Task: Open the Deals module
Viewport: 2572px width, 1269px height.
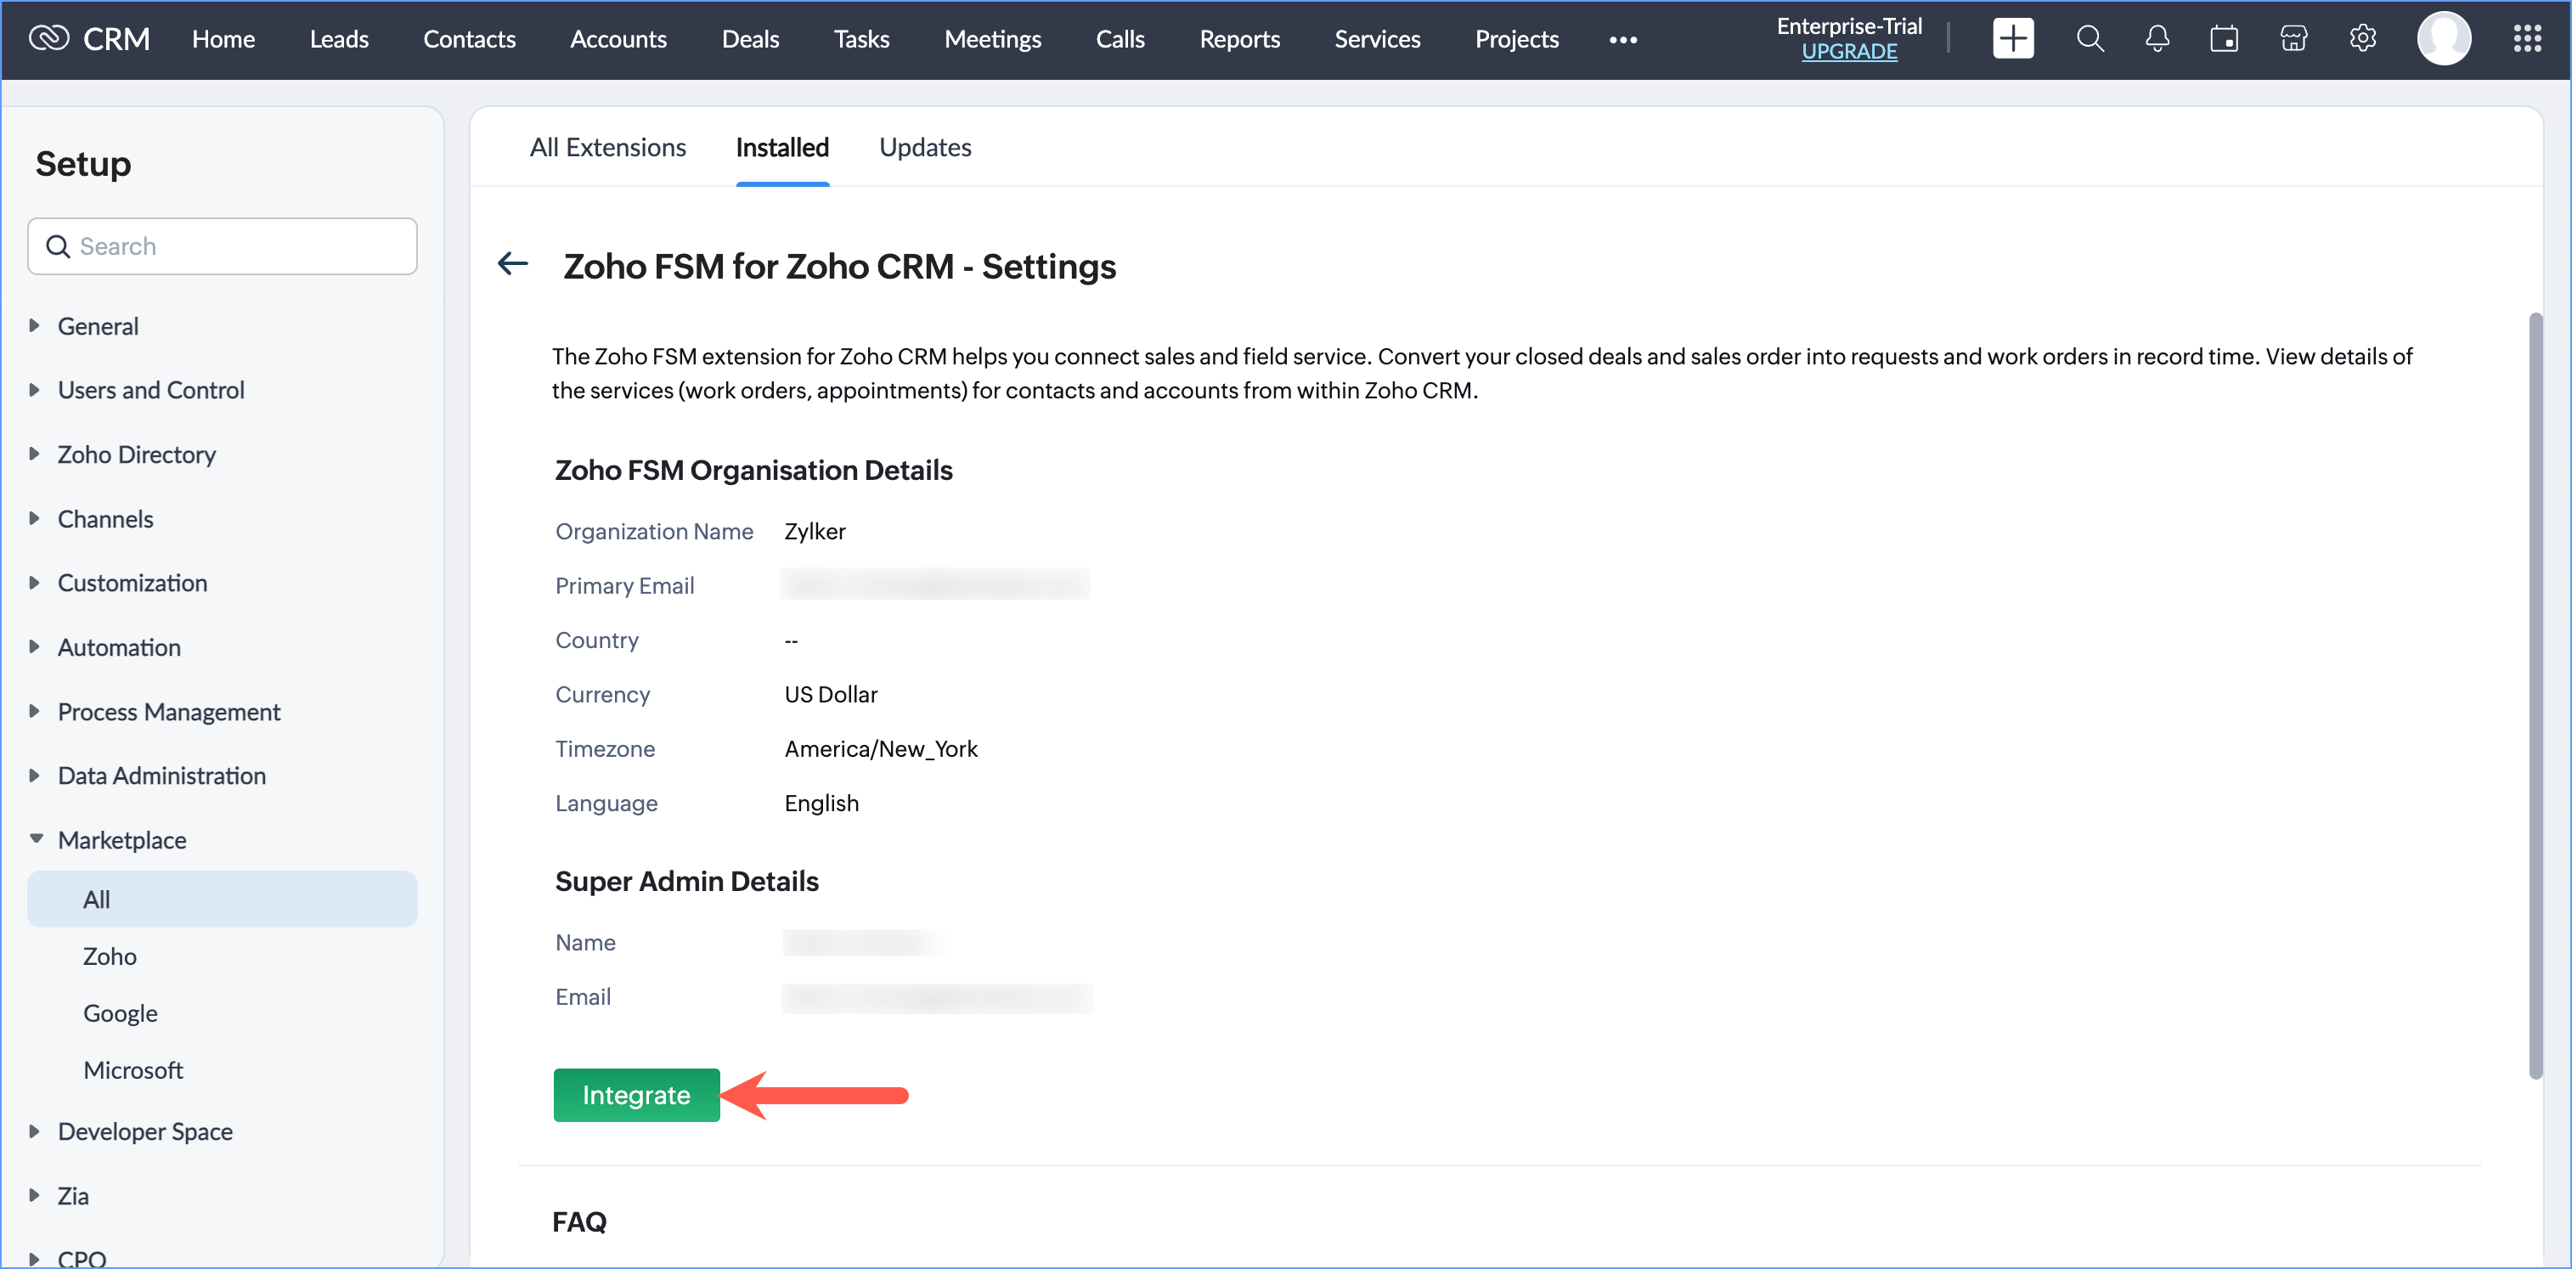Action: (750, 39)
